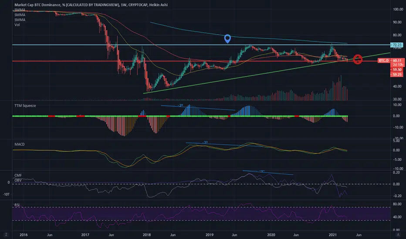Click the Z button at the bottom-left corner
The image size is (406, 239).
pyautogui.click(x=6, y=235)
